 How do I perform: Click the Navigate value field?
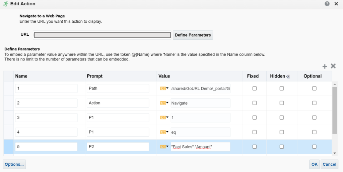(x=201, y=103)
